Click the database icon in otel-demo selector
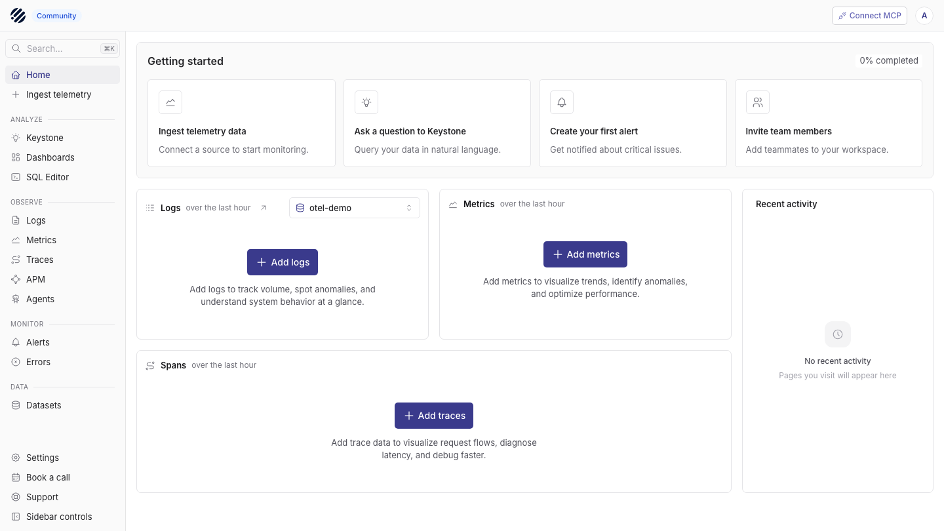The image size is (944, 531). coord(300,208)
